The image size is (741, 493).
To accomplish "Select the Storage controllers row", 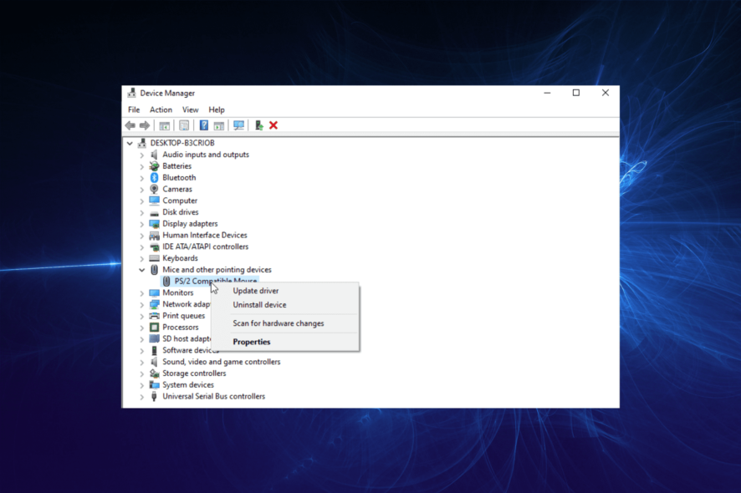I will (x=194, y=373).
